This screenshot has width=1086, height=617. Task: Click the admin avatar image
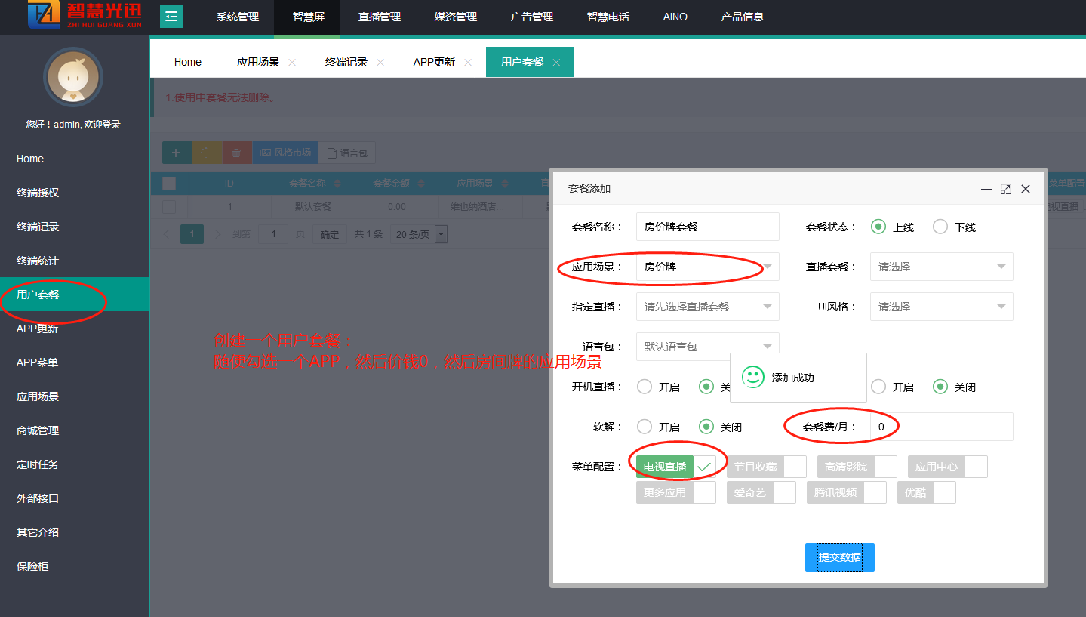point(73,77)
